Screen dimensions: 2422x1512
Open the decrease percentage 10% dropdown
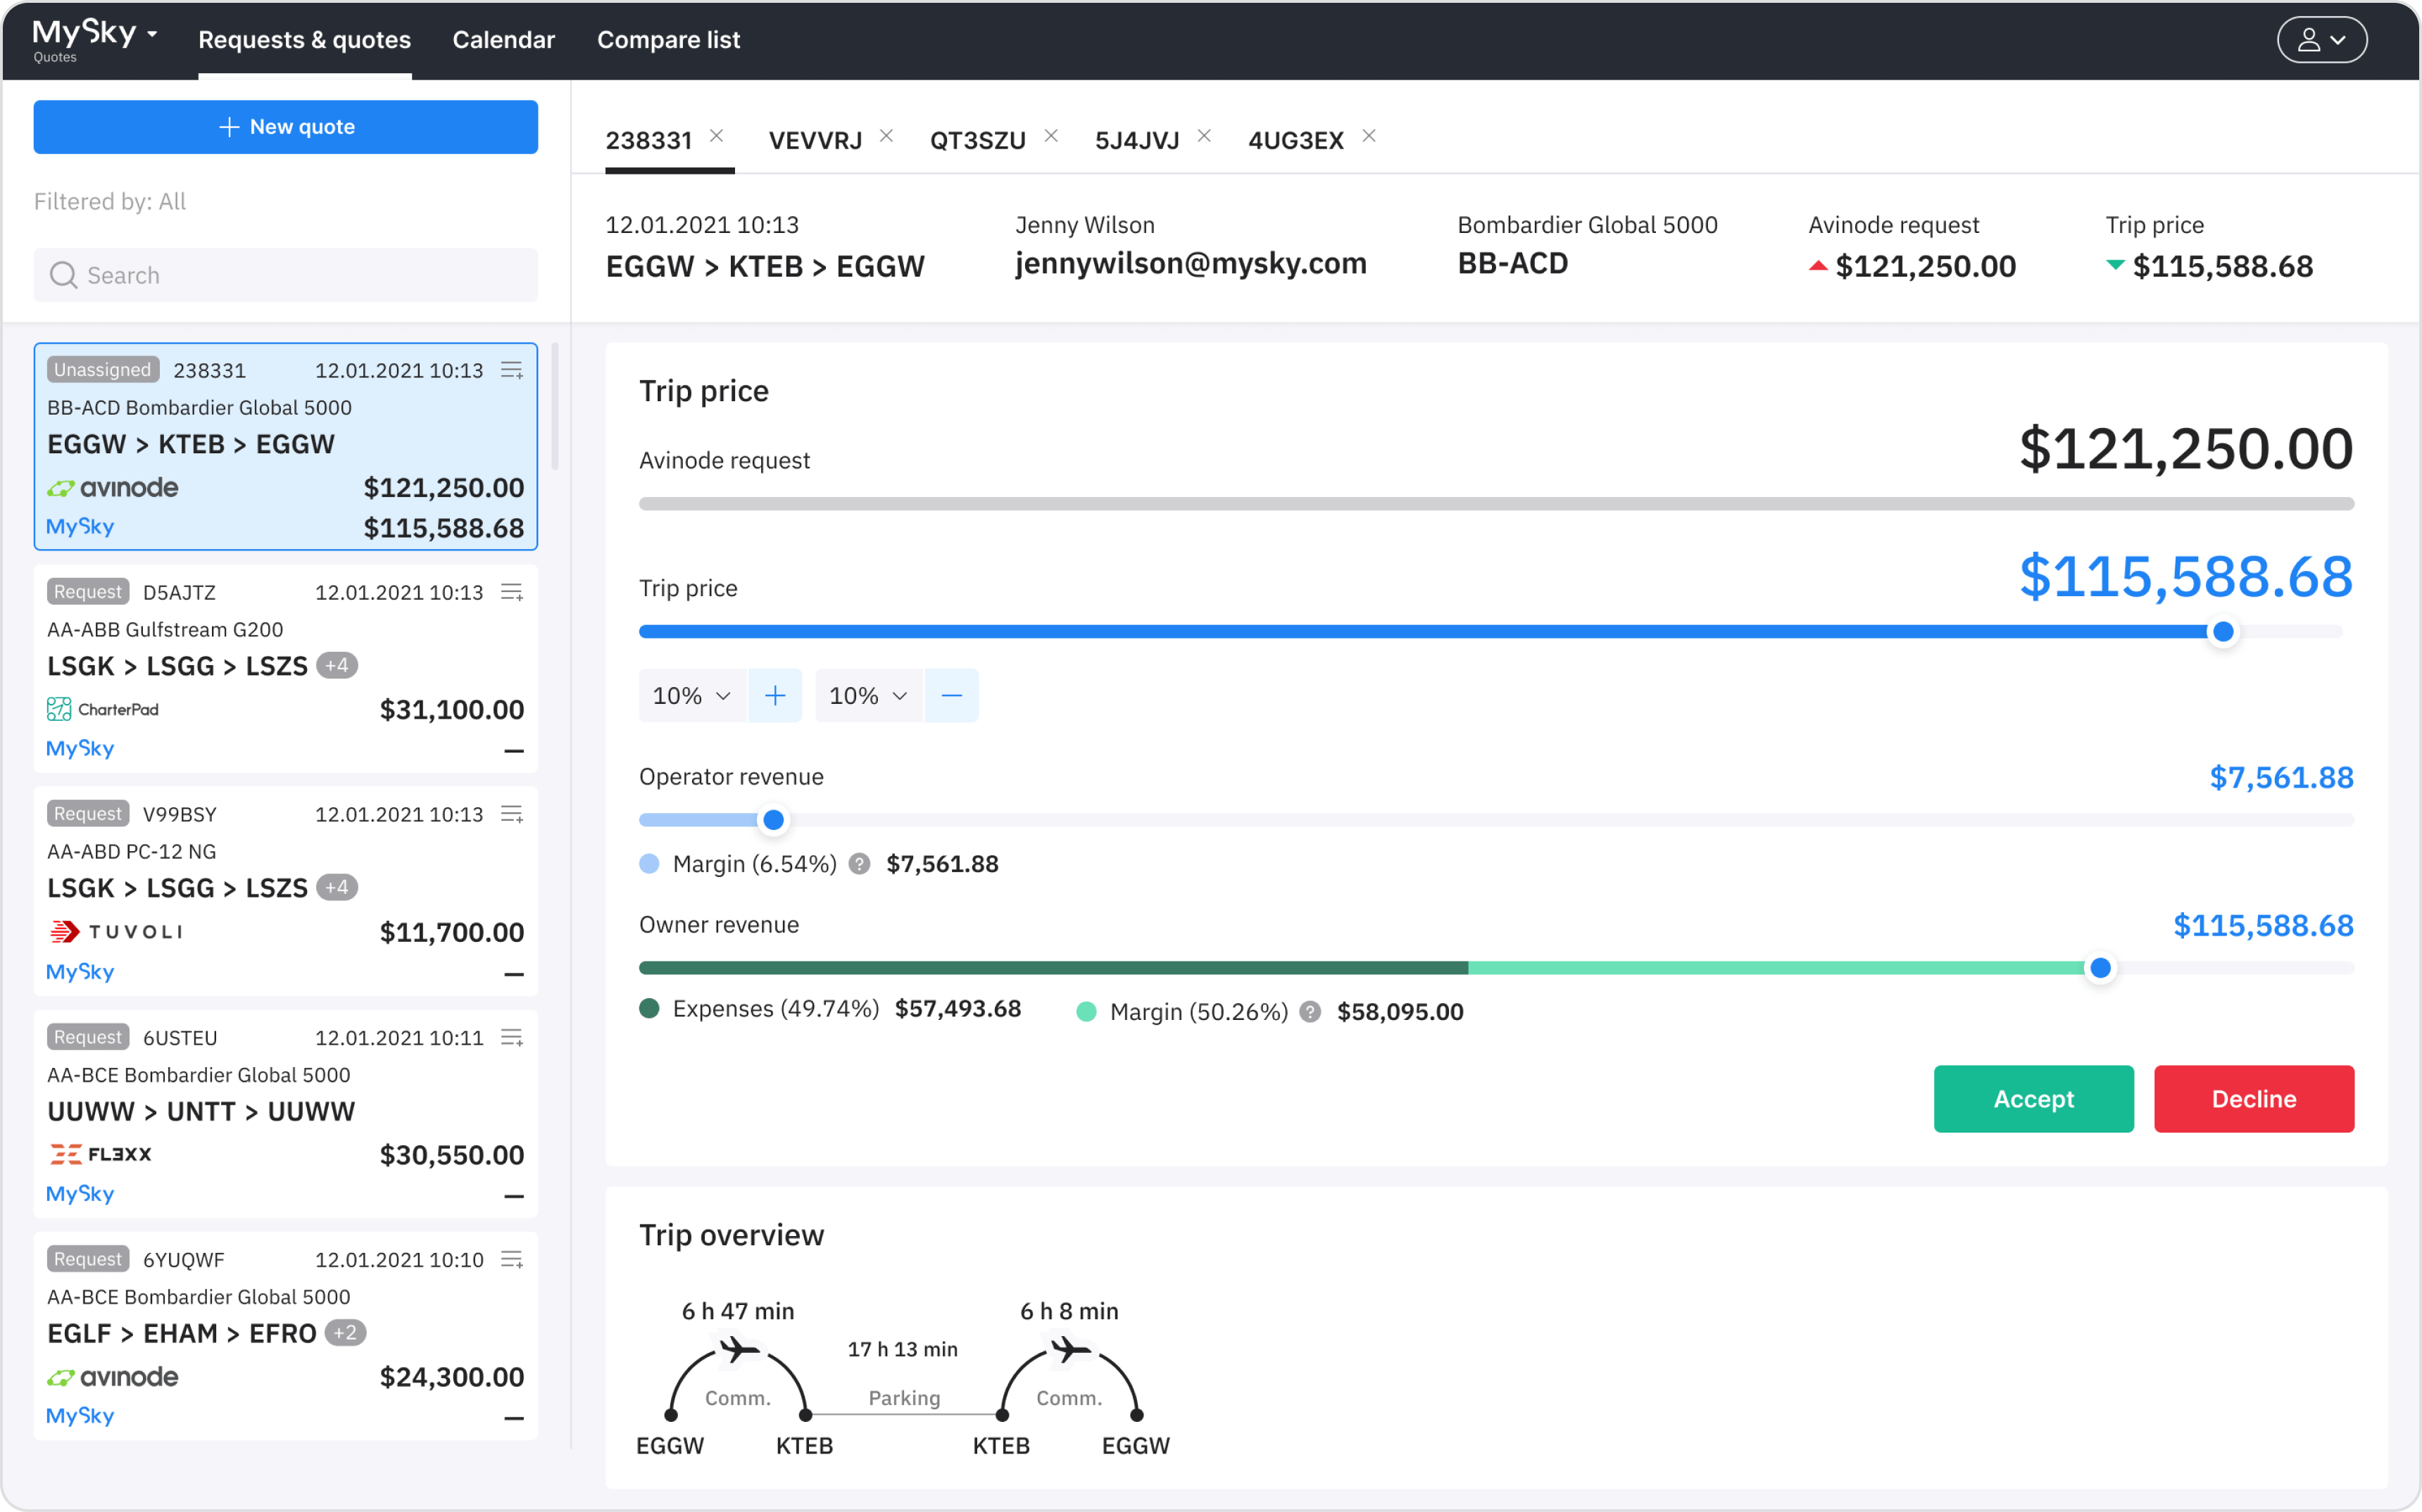coord(869,695)
